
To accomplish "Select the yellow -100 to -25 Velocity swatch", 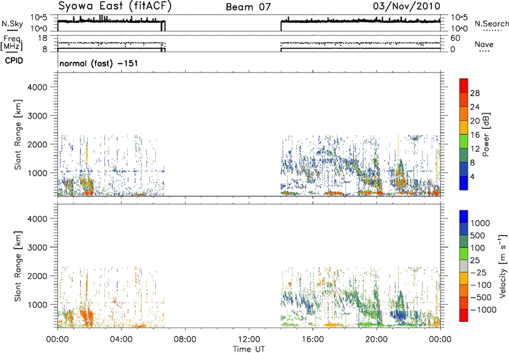I will click(464, 278).
